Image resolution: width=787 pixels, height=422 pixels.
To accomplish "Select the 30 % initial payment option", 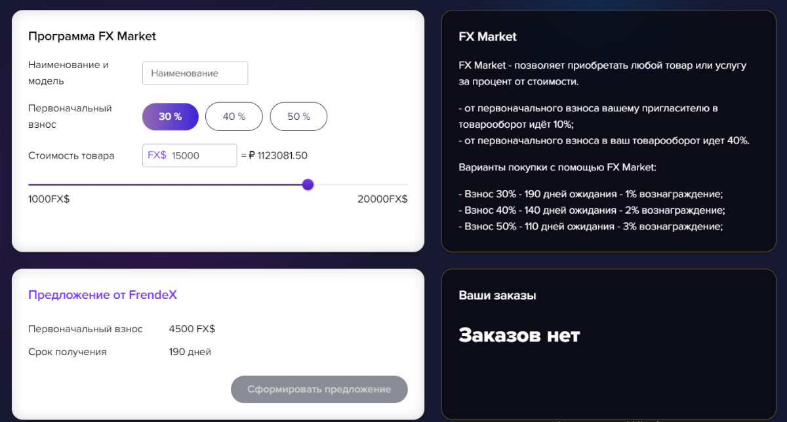I will point(170,116).
